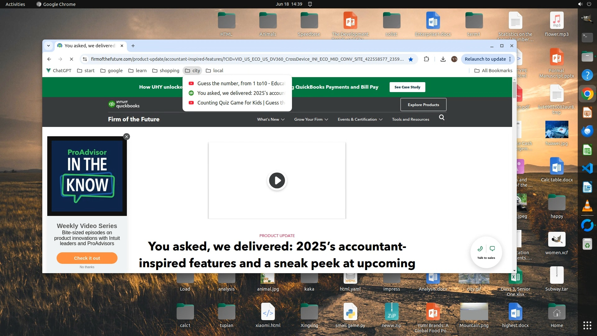Play the video in the article
597x336 pixels.
[x=277, y=180]
